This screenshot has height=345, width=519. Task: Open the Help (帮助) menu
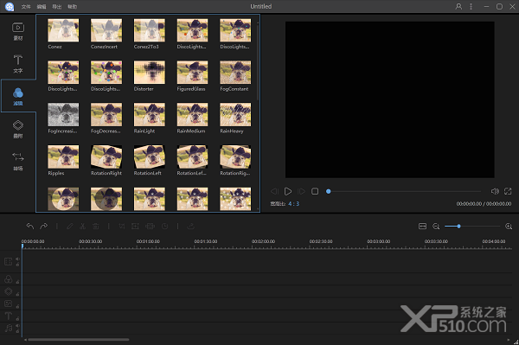[72, 7]
